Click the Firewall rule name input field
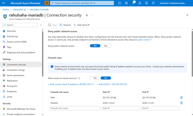 [75, 108]
